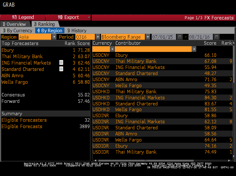
Task: Open Standard Chartered document icon
Action: [x=61, y=69]
